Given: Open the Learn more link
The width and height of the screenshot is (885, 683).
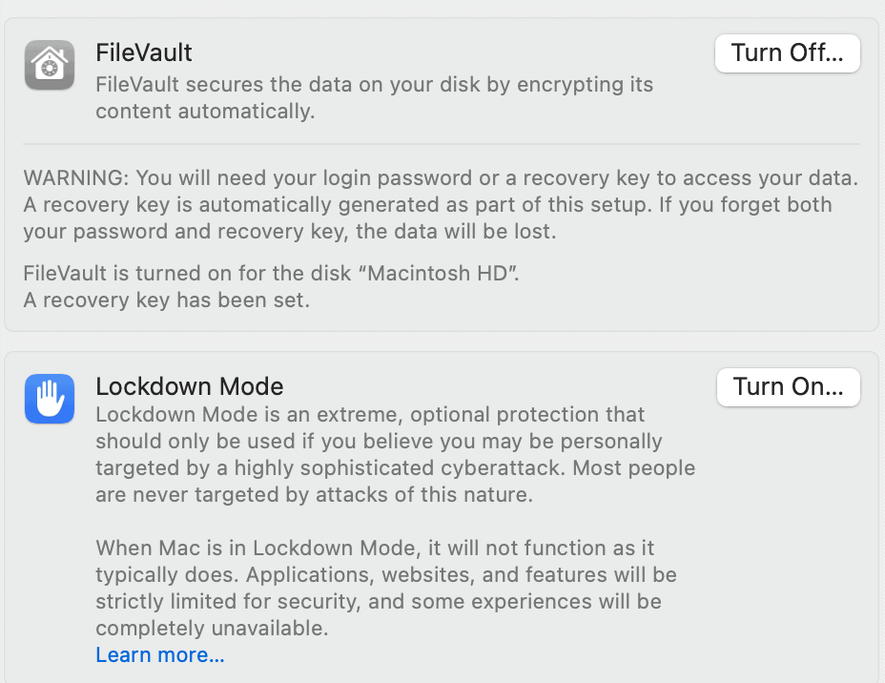Looking at the screenshot, I should point(159,654).
